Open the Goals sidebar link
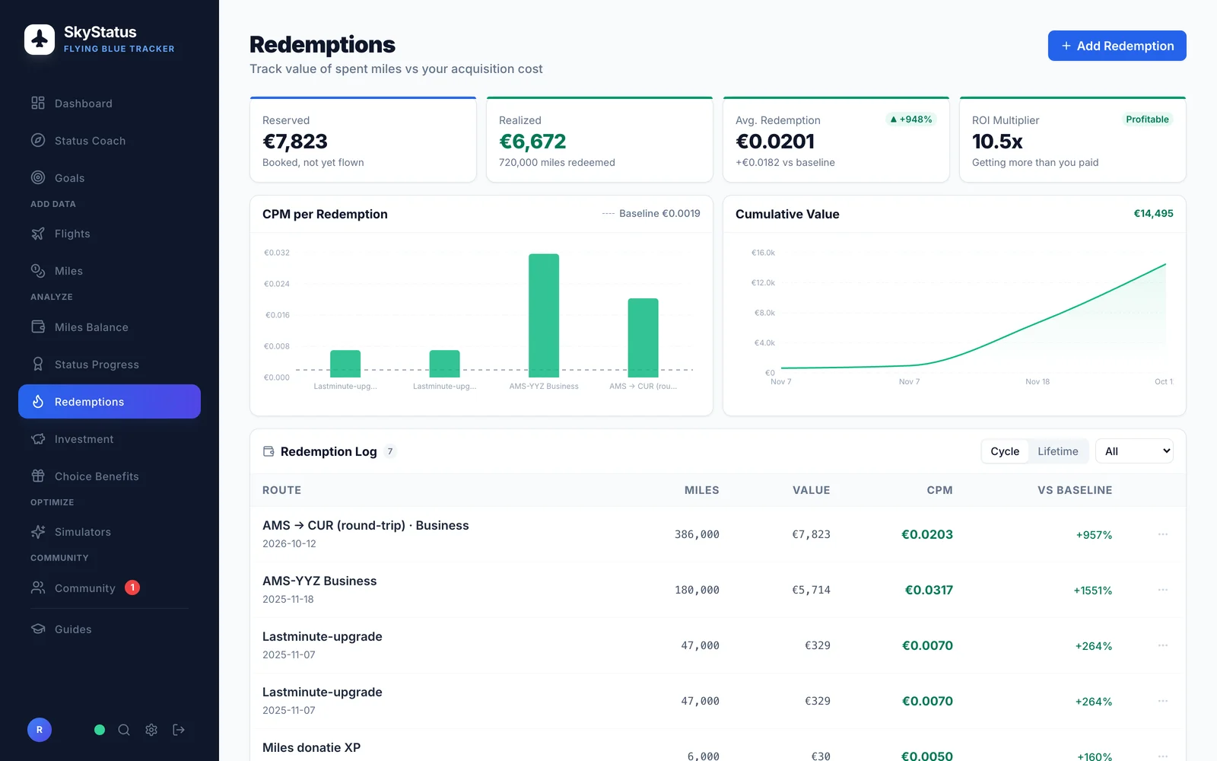Image resolution: width=1217 pixels, height=761 pixels. click(x=110, y=177)
